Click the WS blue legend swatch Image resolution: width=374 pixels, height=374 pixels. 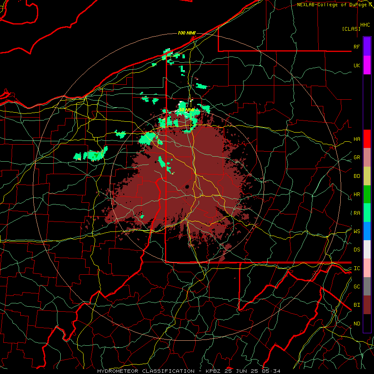click(x=367, y=231)
